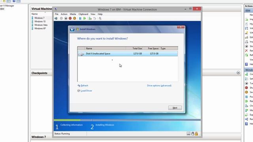Select Windows 7 in Virtual Machines list
The height and width of the screenshot is (142, 253).
(x=39, y=18)
